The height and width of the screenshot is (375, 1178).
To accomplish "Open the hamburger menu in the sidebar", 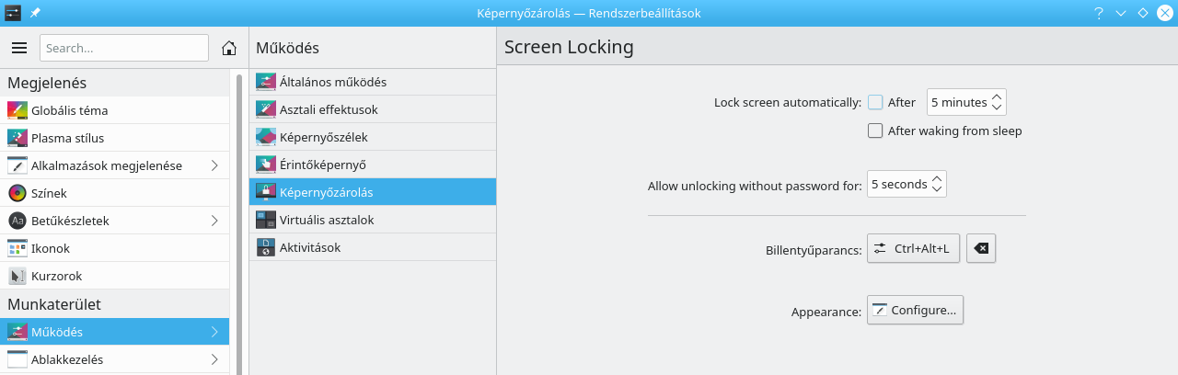I will [x=19, y=48].
